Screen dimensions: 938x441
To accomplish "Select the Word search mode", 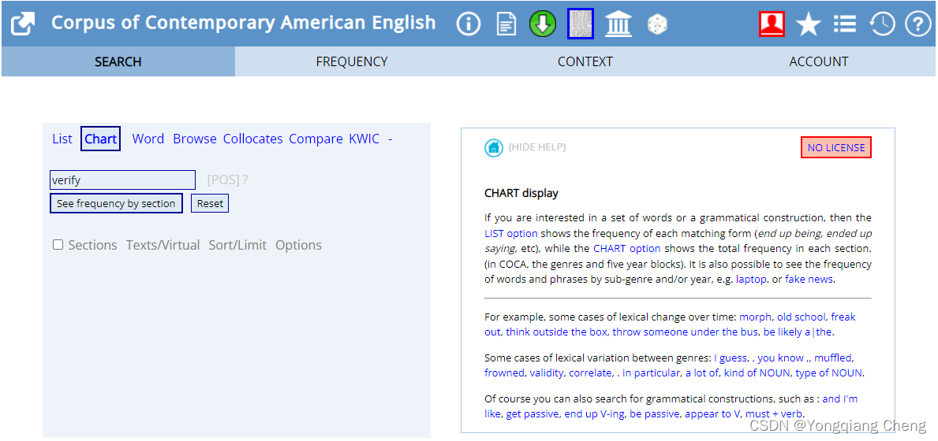I will [148, 139].
